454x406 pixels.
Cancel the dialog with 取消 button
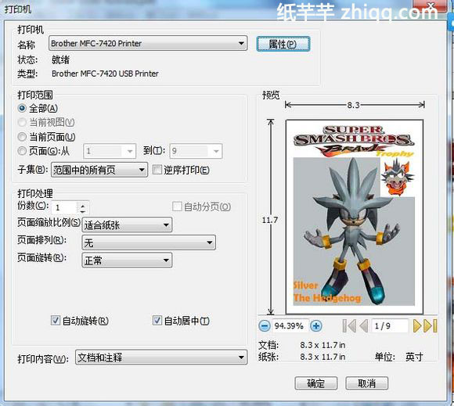pos(367,383)
